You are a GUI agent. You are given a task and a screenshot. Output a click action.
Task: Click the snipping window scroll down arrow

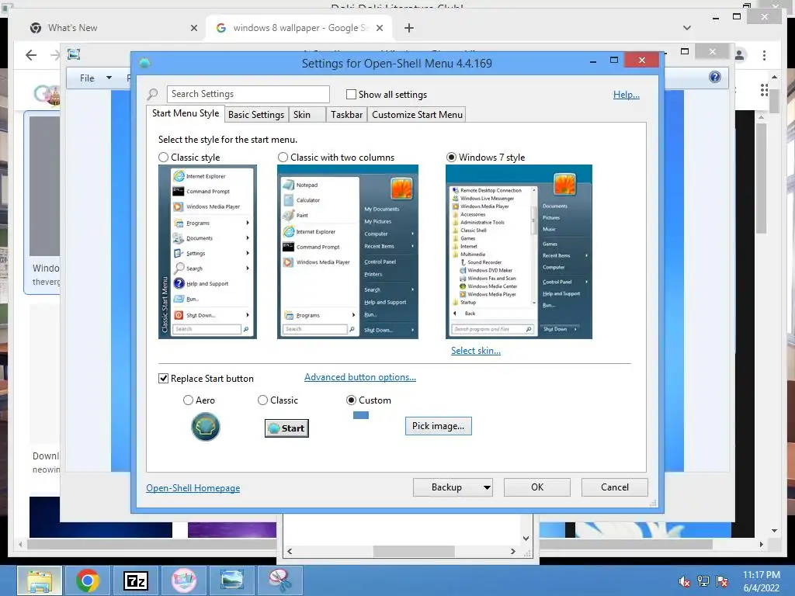[526, 539]
